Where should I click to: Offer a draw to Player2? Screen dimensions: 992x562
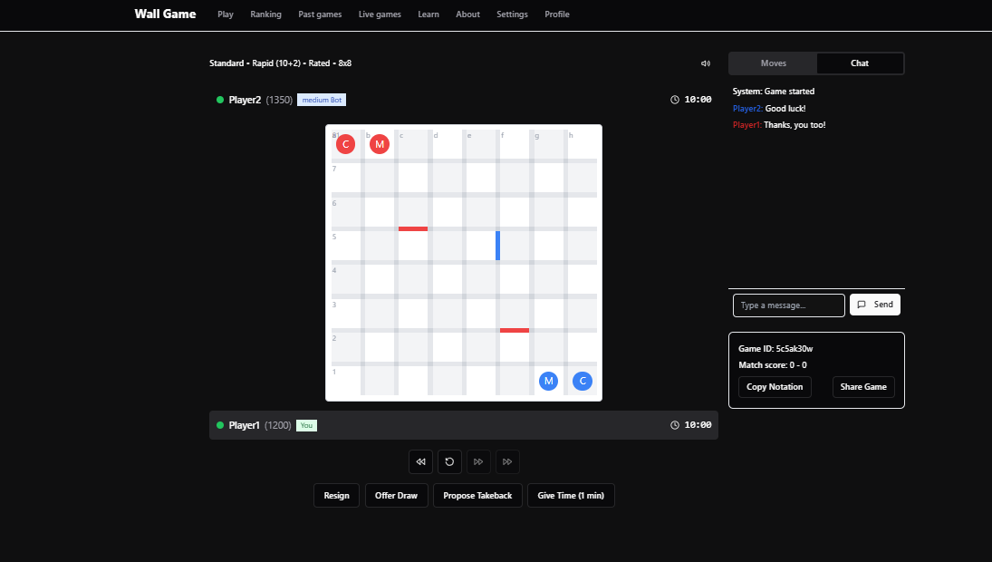pos(396,495)
